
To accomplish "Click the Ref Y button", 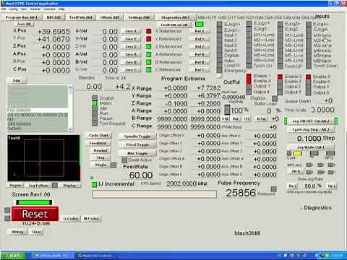I will click(200, 39).
